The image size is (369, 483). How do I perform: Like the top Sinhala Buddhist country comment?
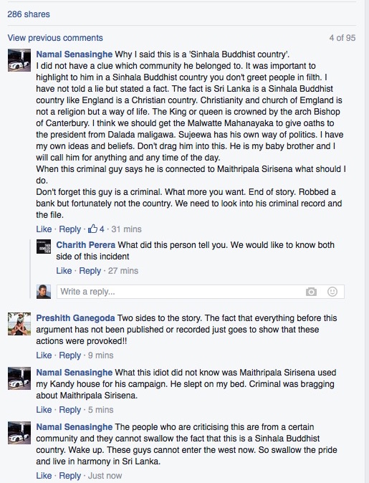(x=44, y=229)
